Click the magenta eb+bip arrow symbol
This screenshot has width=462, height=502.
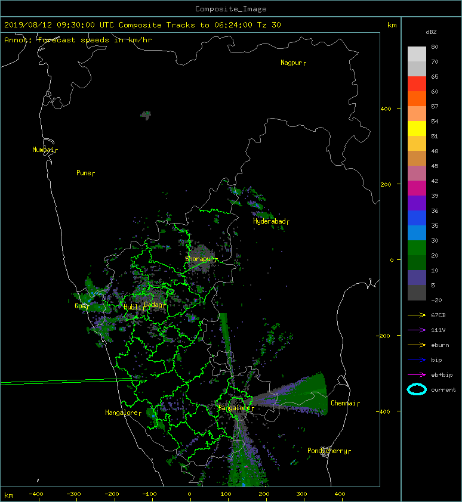[417, 375]
